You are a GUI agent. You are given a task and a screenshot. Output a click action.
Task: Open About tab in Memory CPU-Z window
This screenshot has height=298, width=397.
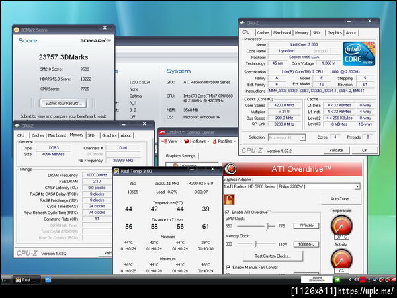coord(126,135)
